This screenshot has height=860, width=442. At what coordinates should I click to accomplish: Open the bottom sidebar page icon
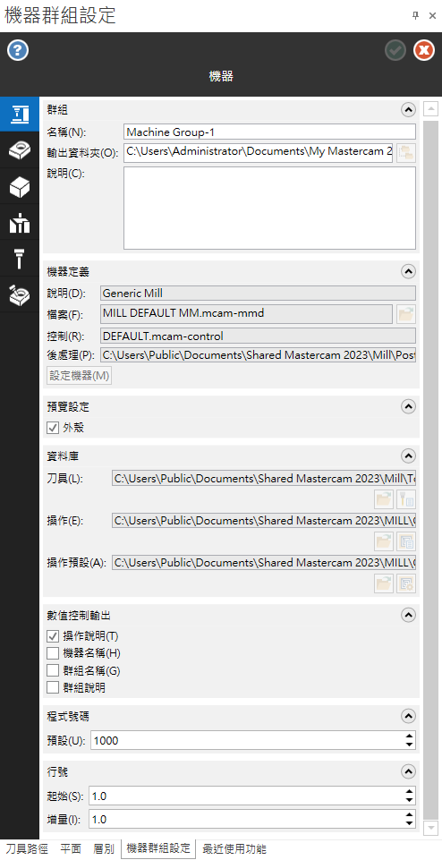point(20,295)
